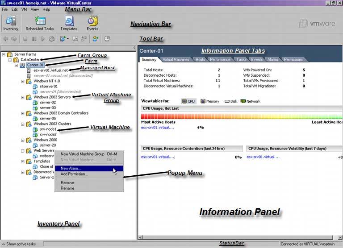Click the Add Permission user toolbar icon
Viewport: 343px width, 248px height.
(95, 39)
